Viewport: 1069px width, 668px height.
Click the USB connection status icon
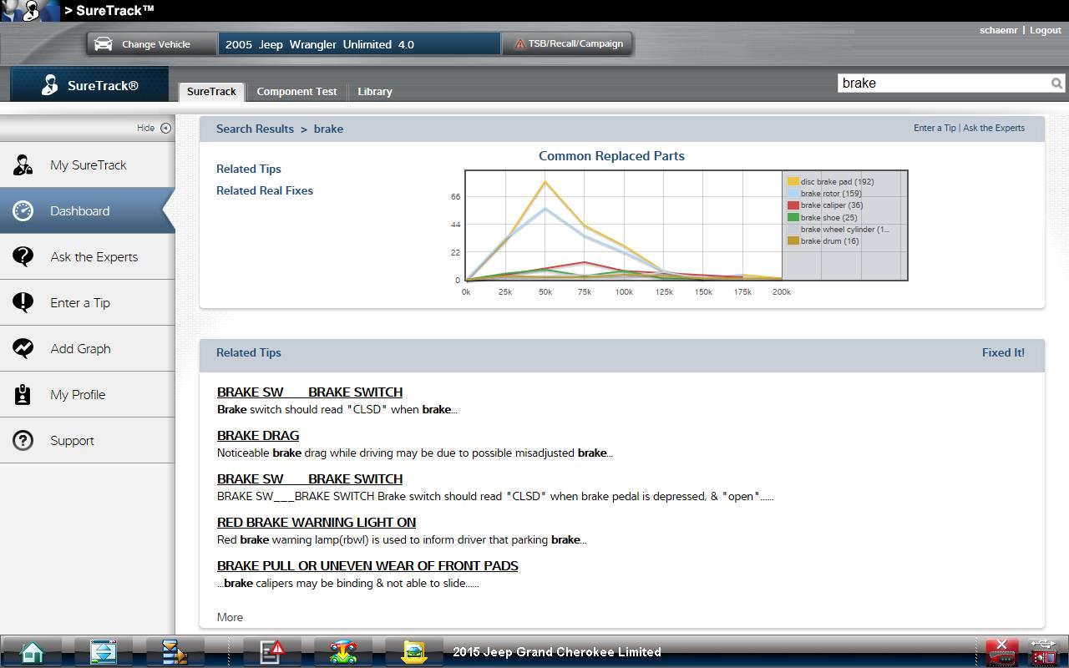click(x=1044, y=651)
